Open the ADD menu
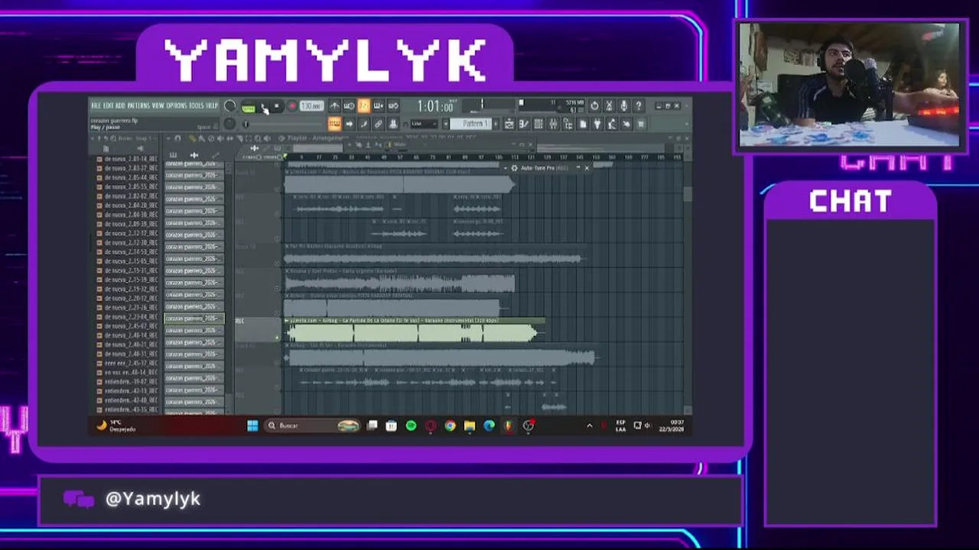The image size is (979, 550). [x=121, y=105]
